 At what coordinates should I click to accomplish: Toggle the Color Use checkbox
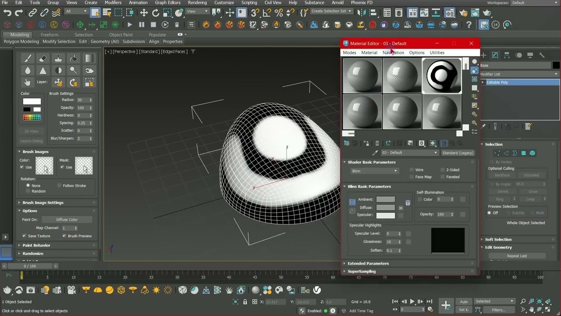(22, 167)
